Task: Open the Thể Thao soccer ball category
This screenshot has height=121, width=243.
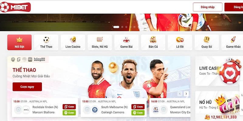Action: 46,42
